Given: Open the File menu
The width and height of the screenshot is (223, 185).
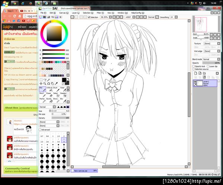Looking at the screenshot, I should click(x=43, y=13).
